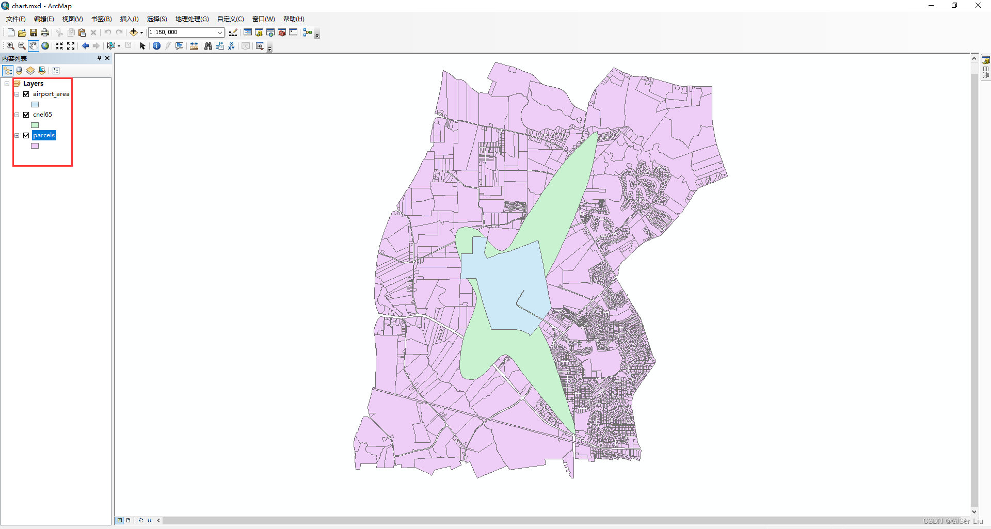Screen dimensions: 991x529
Task: Open the 插入(I) menu
Action: tap(129, 19)
